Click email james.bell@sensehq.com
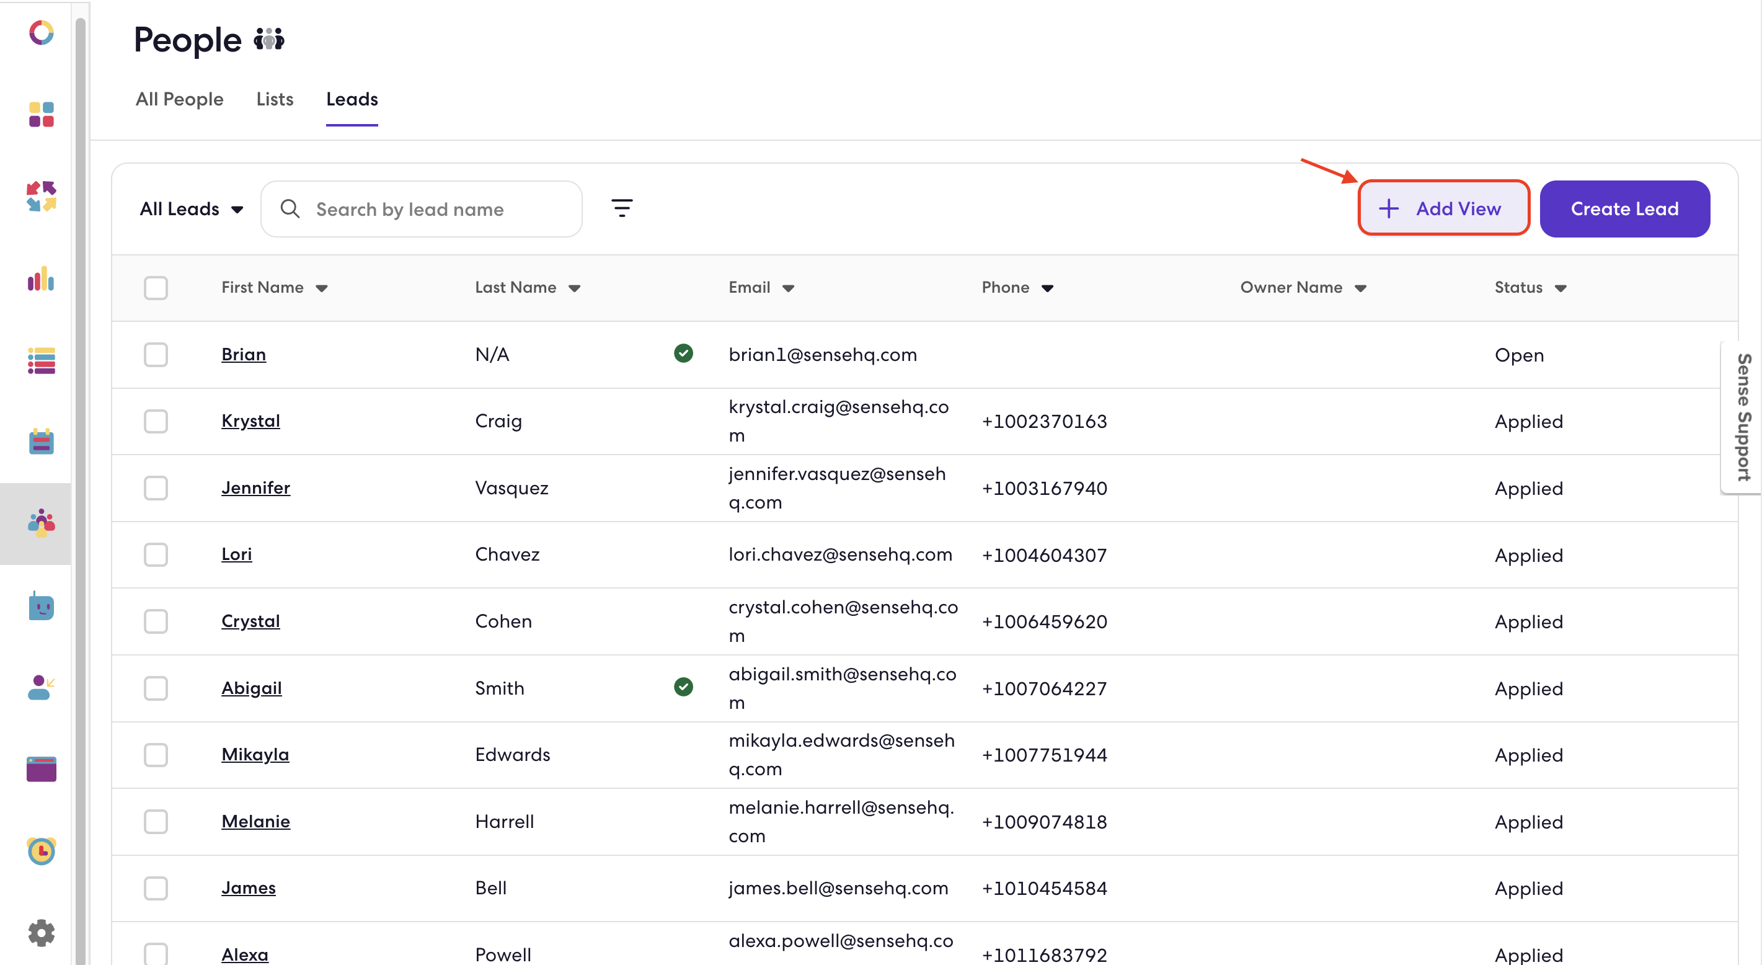Viewport: 1762px width, 965px height. coord(838,888)
